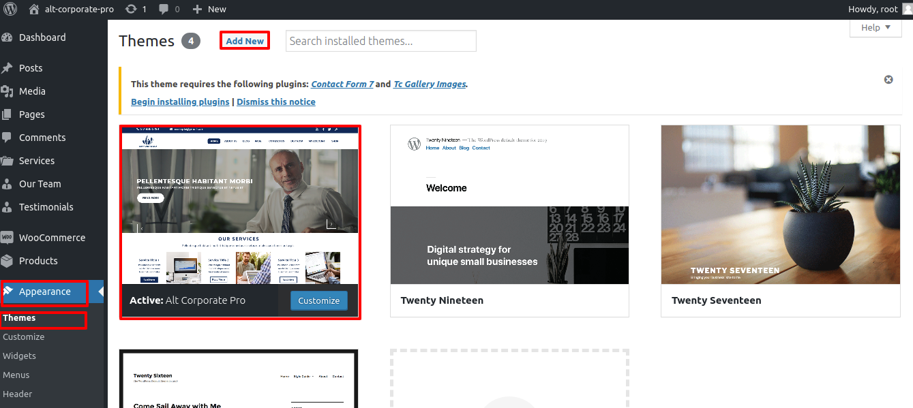Click the Dashboard gauge icon
The width and height of the screenshot is (913, 408).
(8, 37)
